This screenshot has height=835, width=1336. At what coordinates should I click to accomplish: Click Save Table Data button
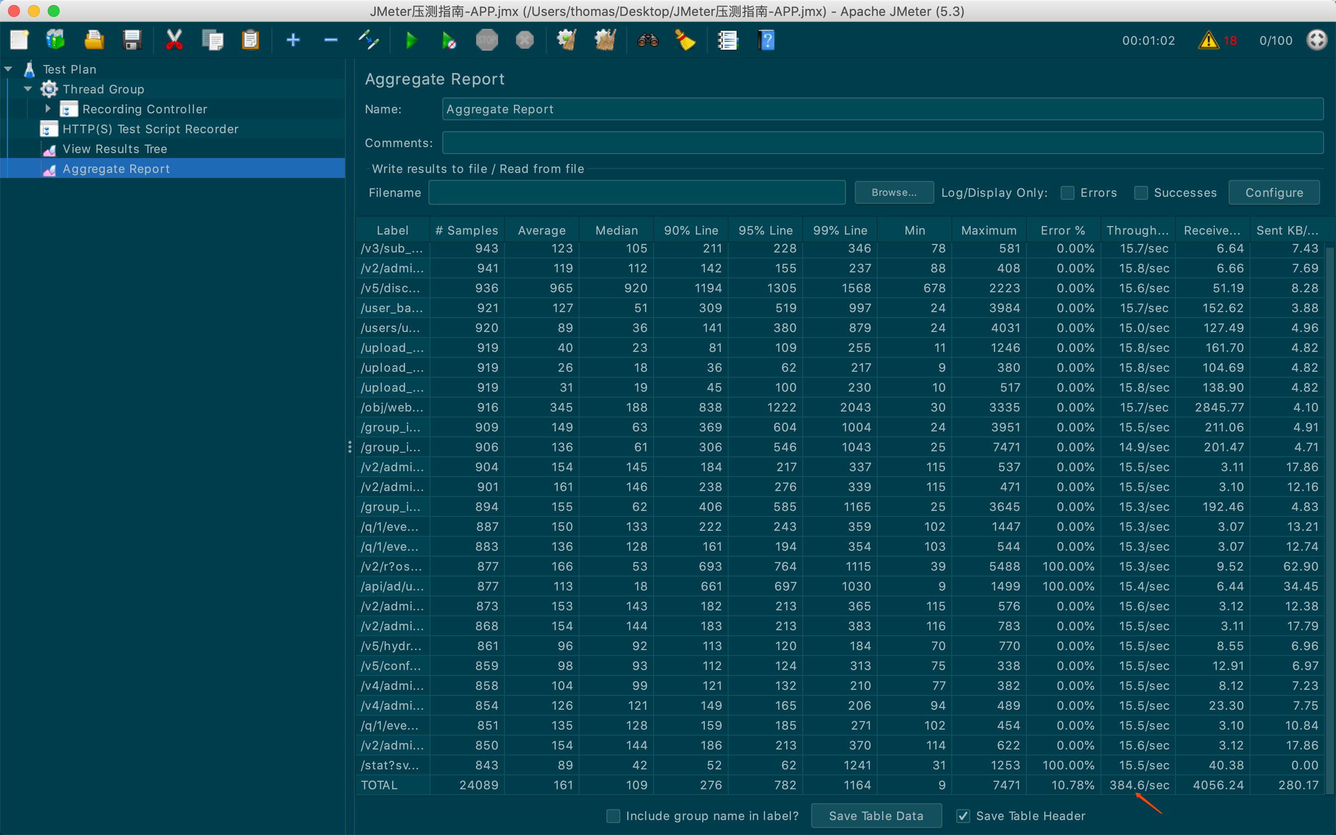[x=876, y=816]
